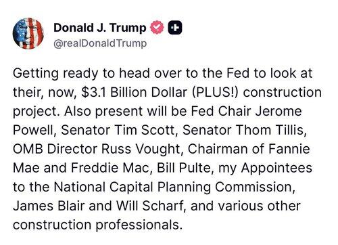The height and width of the screenshot is (245, 338).
Task: Select the name "Will Scharf" in post
Action: click(149, 206)
